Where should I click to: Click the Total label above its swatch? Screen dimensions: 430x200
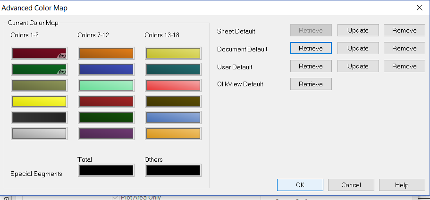point(85,159)
